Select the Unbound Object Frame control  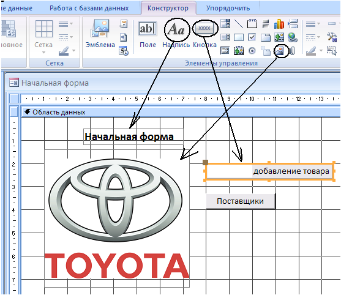pos(279,37)
